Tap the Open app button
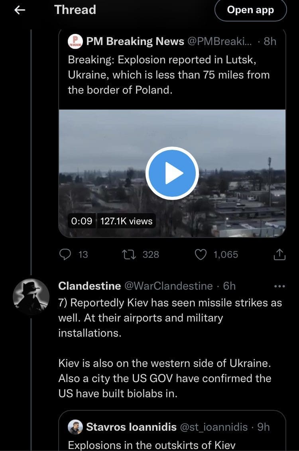 coord(250,10)
